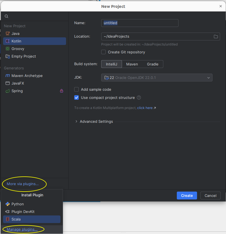This screenshot has width=226, height=234.
Task: Select Kotlin project type row
Action: (35, 41)
